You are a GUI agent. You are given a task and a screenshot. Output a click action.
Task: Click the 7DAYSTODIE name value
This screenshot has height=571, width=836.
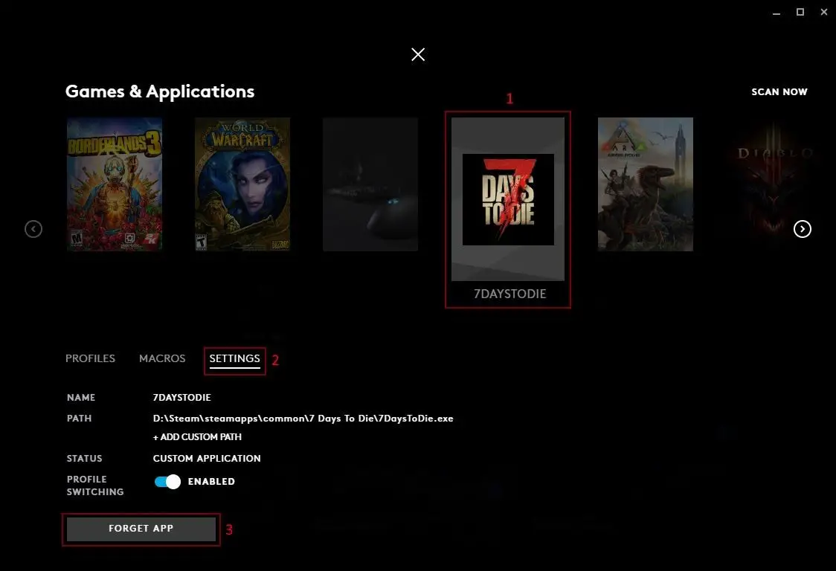pos(181,397)
